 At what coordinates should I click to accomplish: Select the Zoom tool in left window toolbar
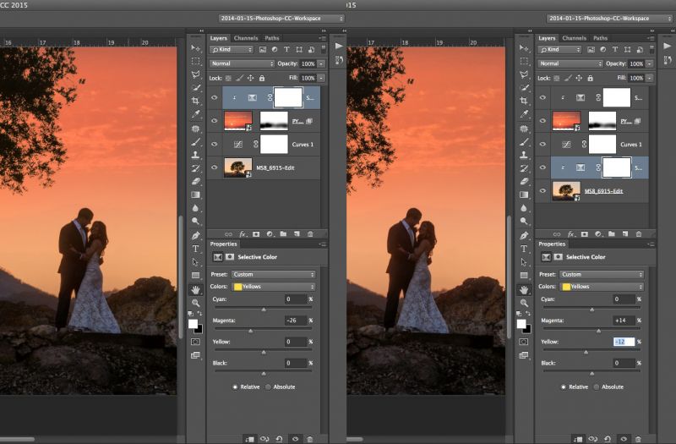pyautogui.click(x=195, y=303)
